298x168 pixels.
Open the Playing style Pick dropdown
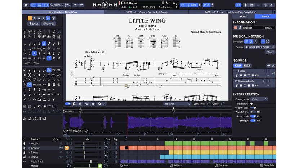[259, 99]
